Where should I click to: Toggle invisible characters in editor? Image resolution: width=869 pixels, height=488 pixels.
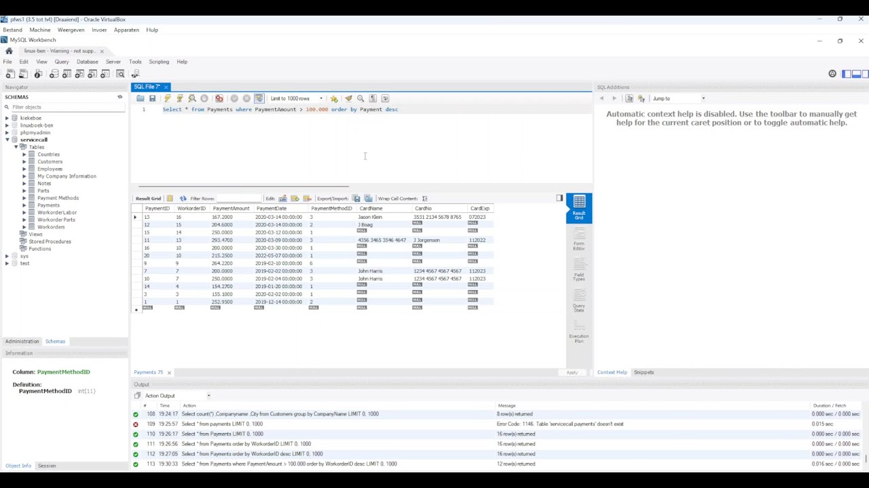pyautogui.click(x=373, y=98)
